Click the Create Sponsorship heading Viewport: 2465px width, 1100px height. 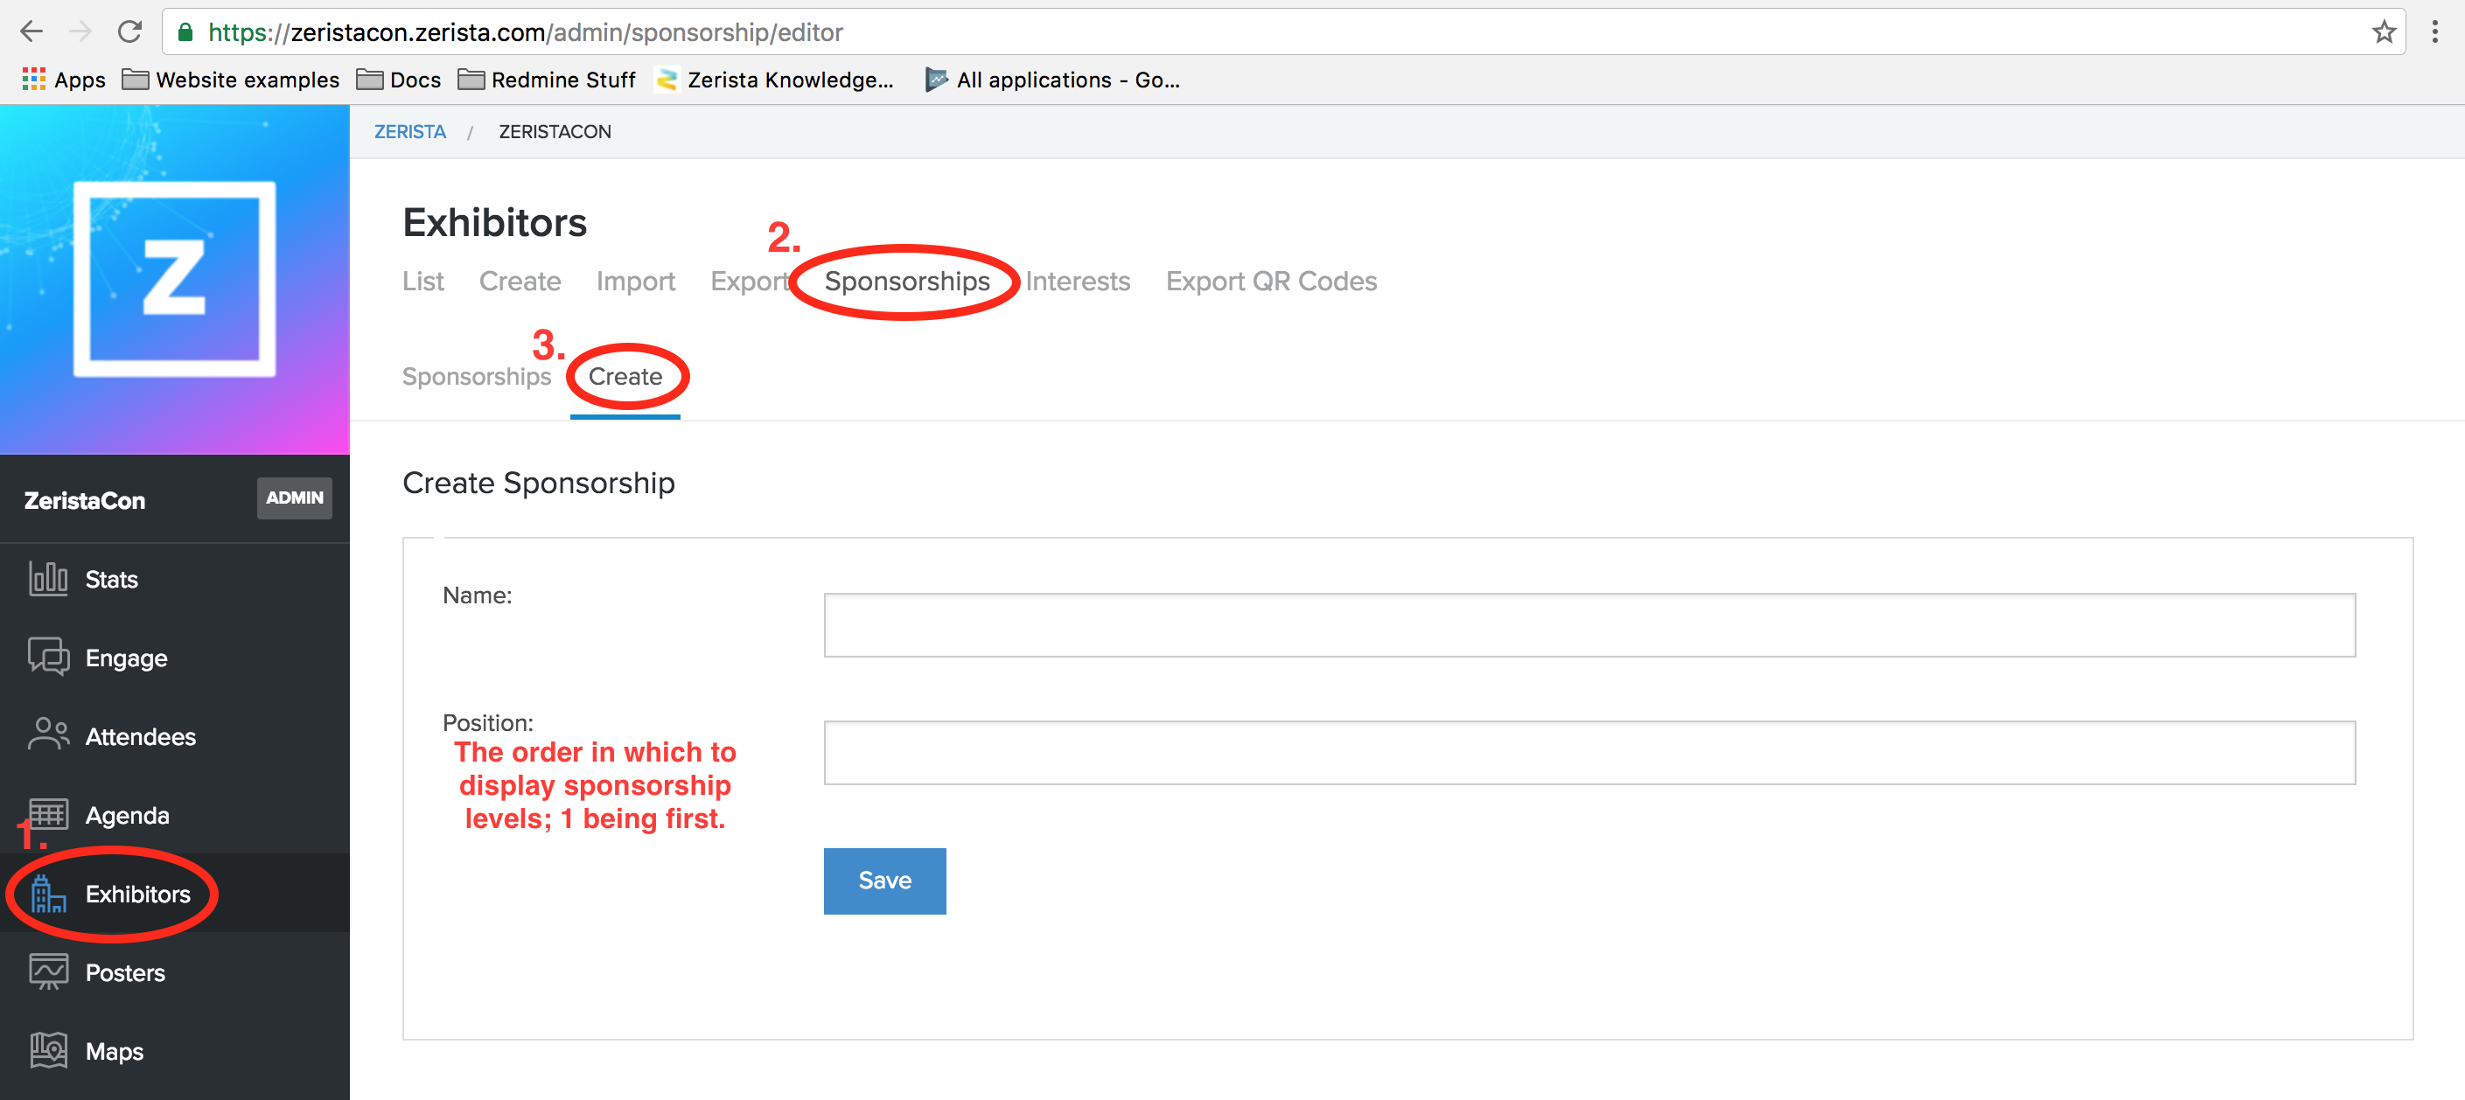(x=539, y=483)
